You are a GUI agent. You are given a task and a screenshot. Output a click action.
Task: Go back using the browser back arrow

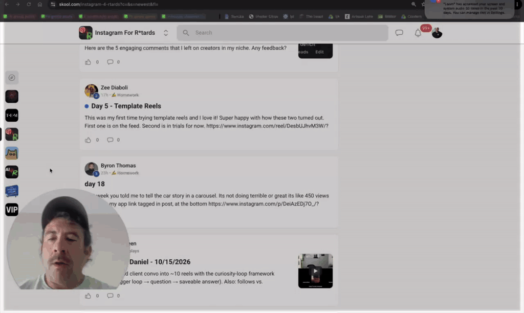(7, 4)
